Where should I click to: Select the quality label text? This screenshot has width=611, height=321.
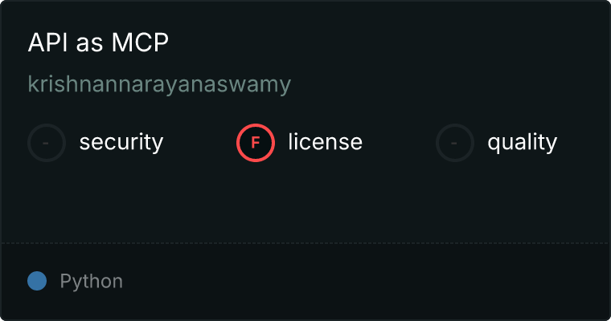click(522, 142)
